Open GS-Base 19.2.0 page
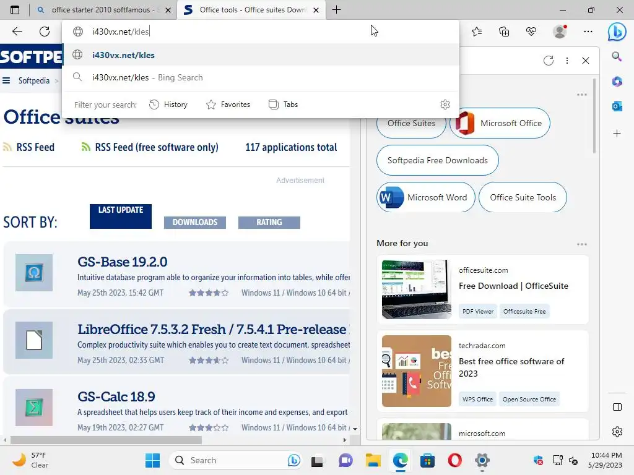The height and width of the screenshot is (475, 634). (x=123, y=262)
